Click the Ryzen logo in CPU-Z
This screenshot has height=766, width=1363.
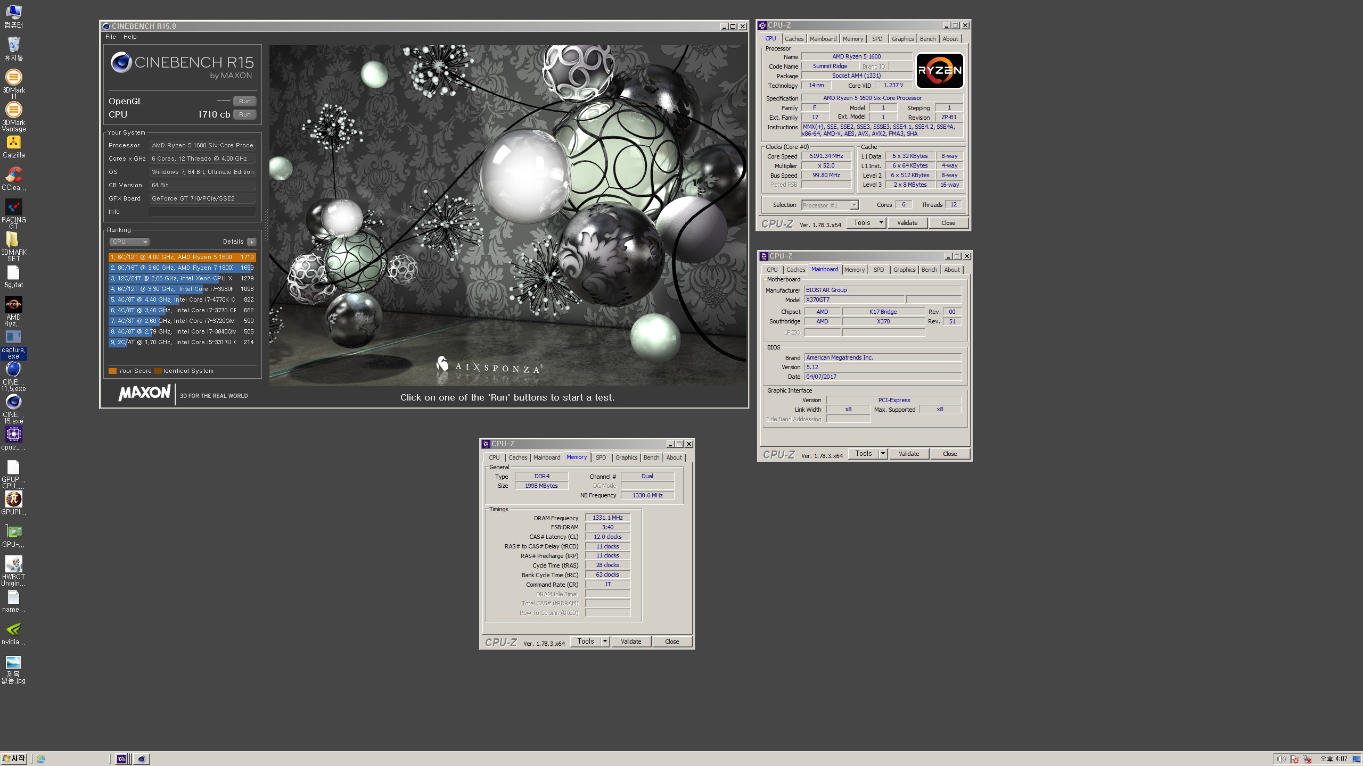click(x=940, y=71)
